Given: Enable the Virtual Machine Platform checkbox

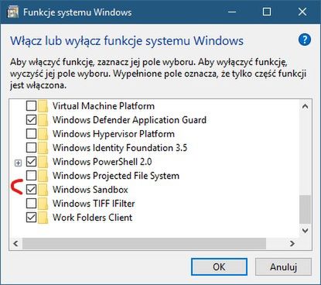Looking at the screenshot, I should (x=31, y=106).
